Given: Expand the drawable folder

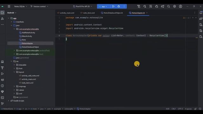Looking at the screenshot, I should click(x=14, y=65).
